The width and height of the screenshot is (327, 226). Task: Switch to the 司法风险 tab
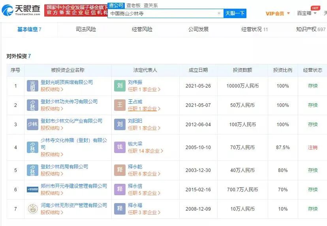pyautogui.click(x=86, y=29)
